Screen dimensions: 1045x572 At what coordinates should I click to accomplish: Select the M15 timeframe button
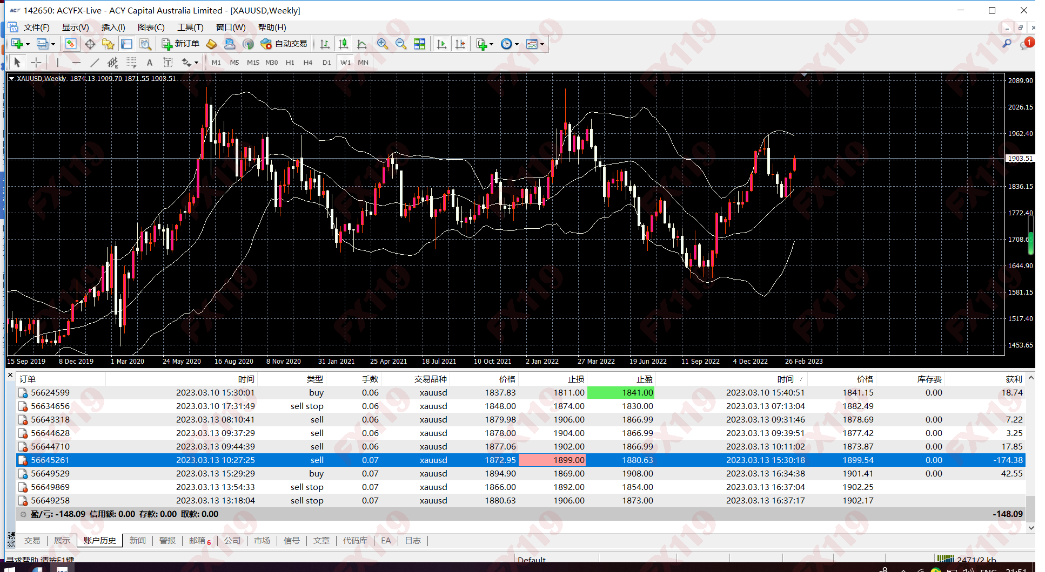253,62
